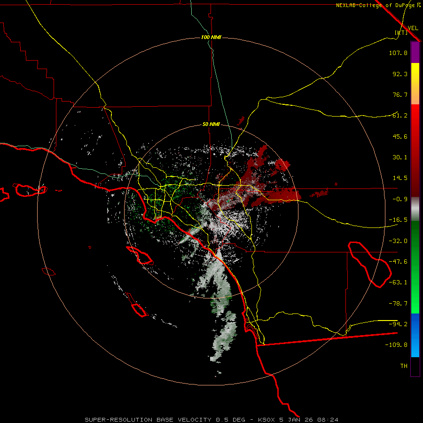The image size is (423, 423).
Task: Click the VEL legend title
Action: click(413, 28)
